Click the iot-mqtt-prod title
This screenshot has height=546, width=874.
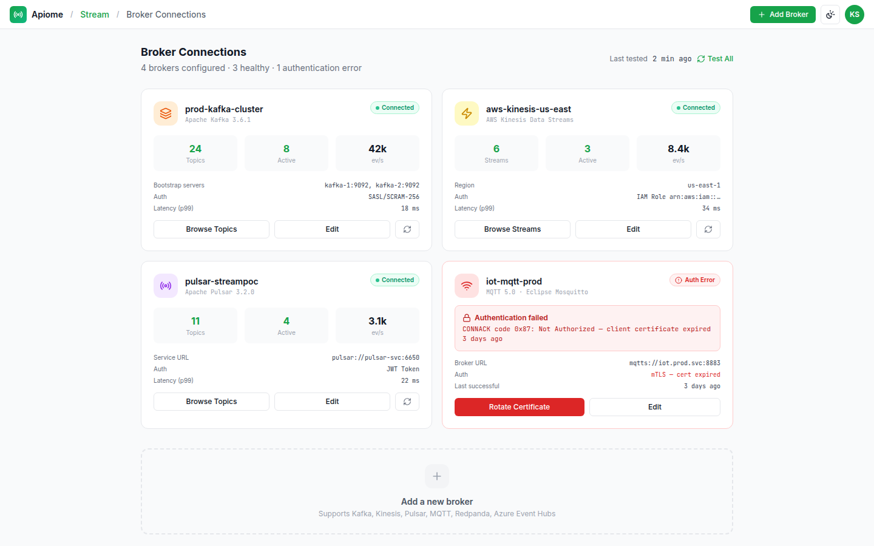pyautogui.click(x=514, y=281)
